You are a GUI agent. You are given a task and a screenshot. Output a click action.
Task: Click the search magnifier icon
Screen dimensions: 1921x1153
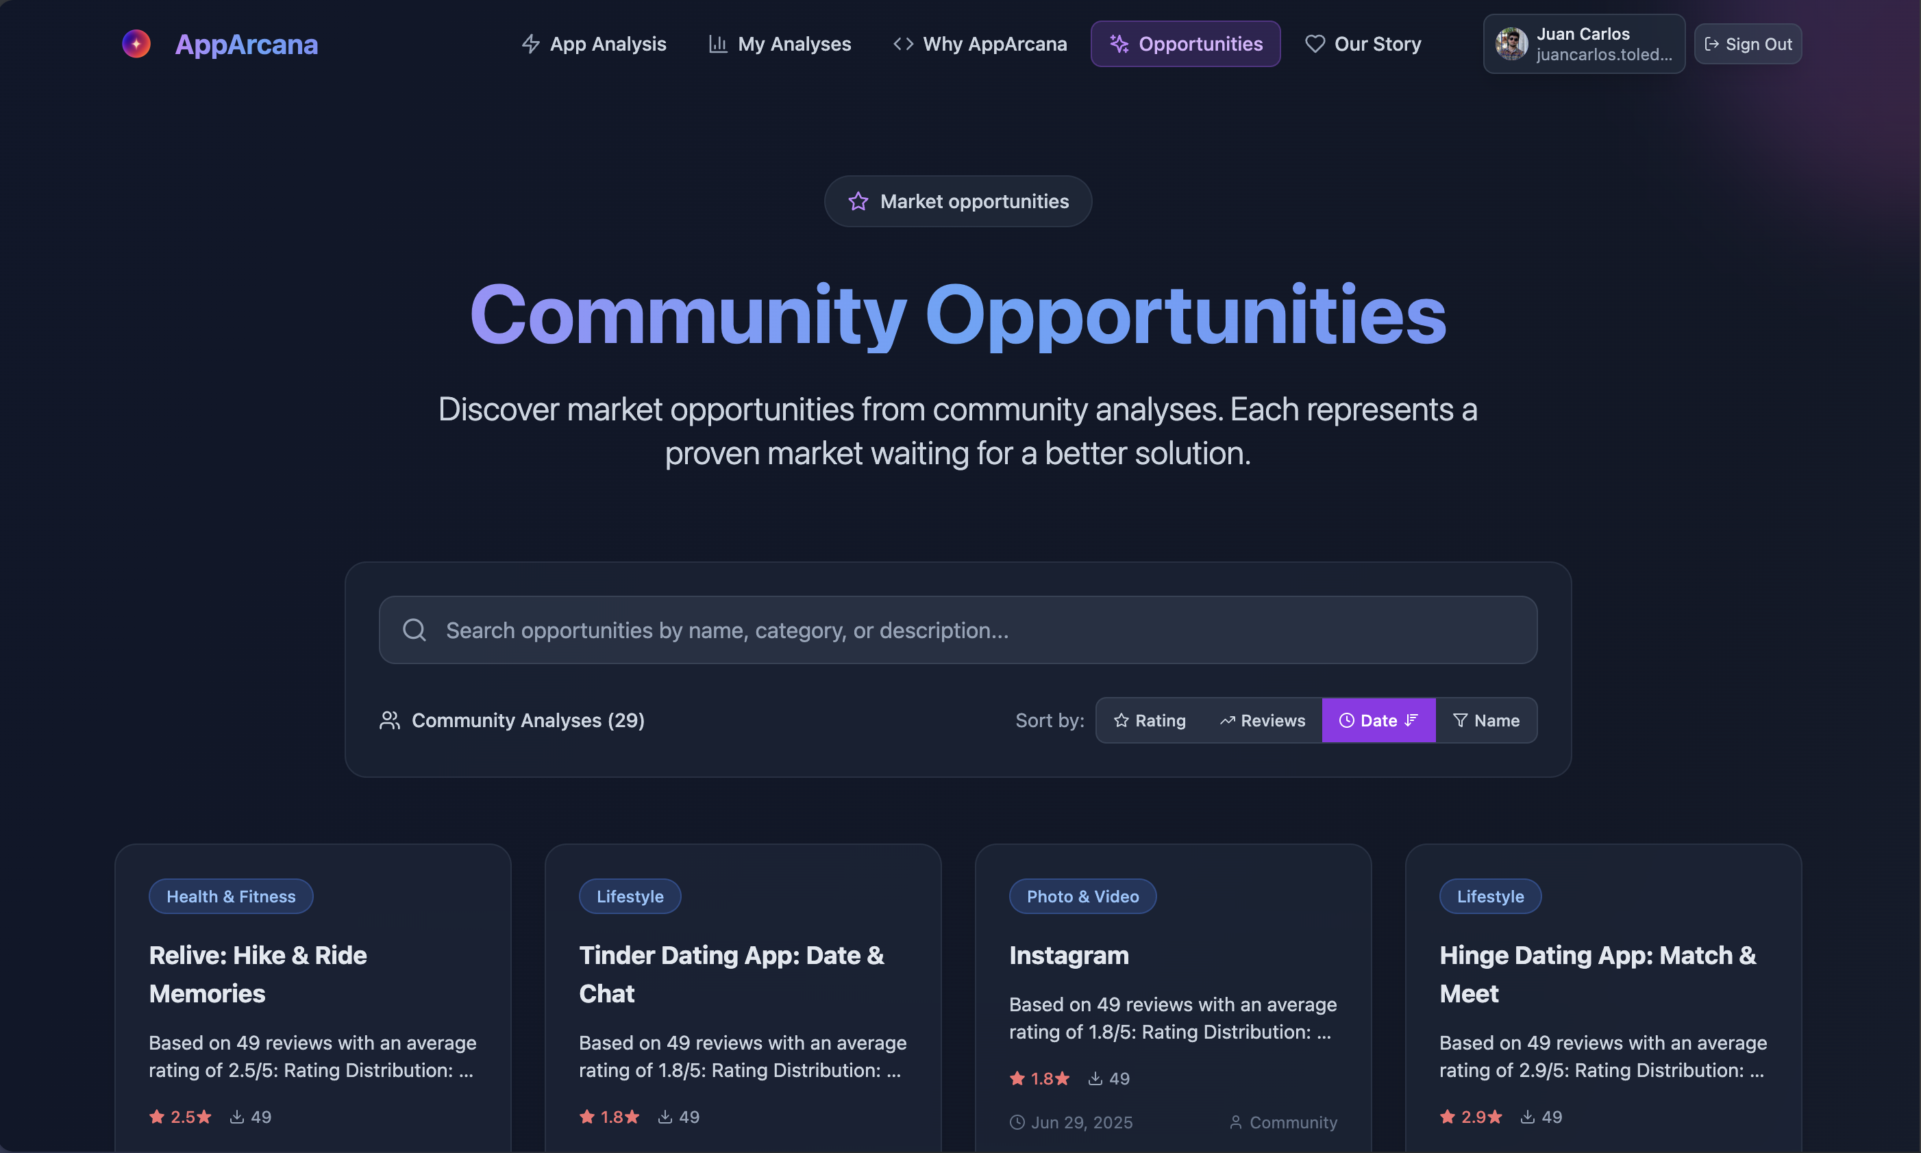pyautogui.click(x=414, y=630)
